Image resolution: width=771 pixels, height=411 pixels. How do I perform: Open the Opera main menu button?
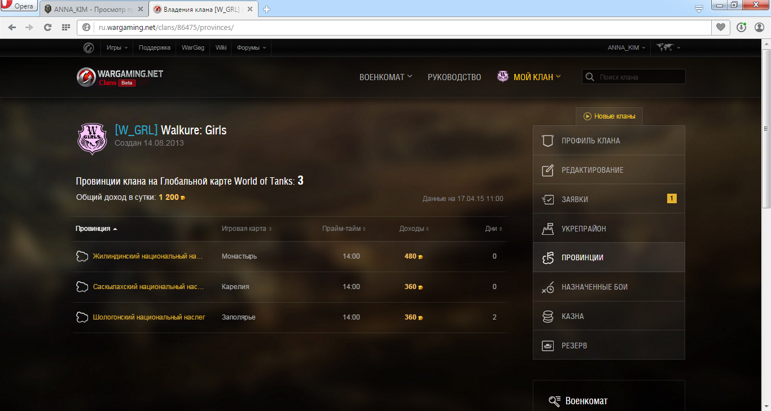(x=19, y=7)
